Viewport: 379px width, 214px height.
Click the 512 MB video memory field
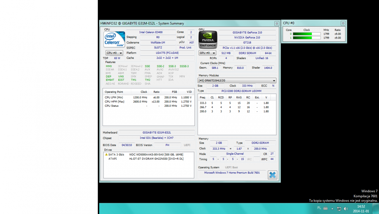[x=226, y=53]
